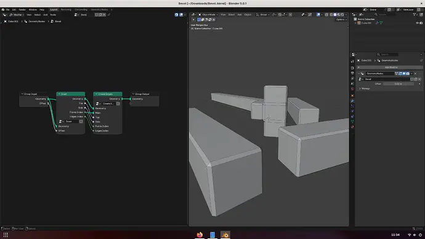The width and height of the screenshot is (425, 239).
Task: Select the Layout workspace tab
Action: click(54, 9)
